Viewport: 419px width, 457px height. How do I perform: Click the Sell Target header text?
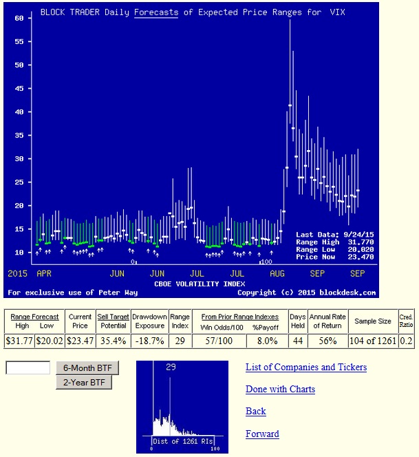point(113,317)
